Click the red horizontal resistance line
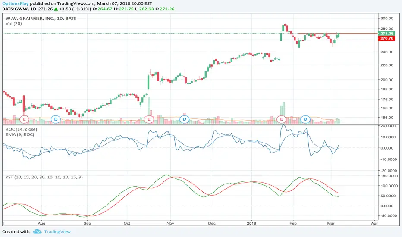The width and height of the screenshot is (402, 237). [x=338, y=34]
